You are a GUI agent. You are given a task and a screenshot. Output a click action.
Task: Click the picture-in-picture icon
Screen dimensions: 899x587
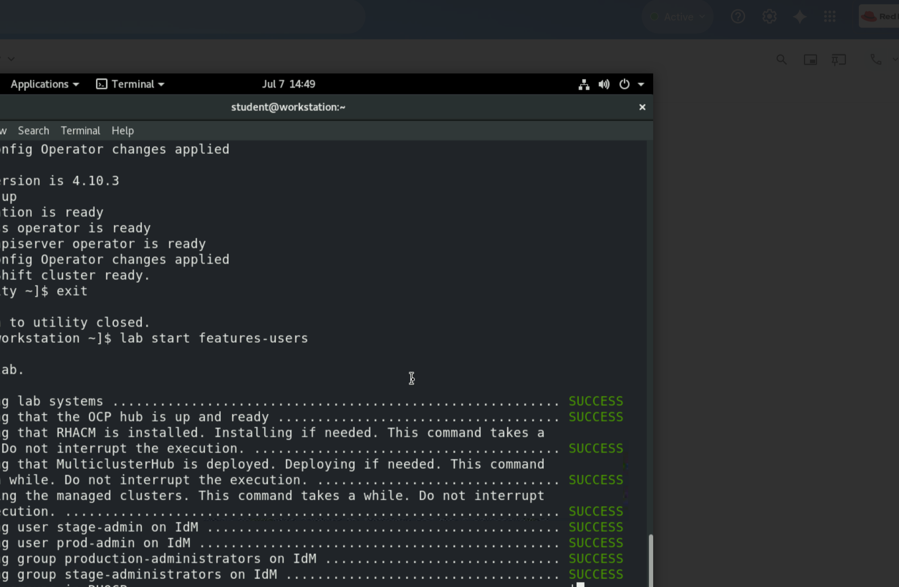click(810, 60)
